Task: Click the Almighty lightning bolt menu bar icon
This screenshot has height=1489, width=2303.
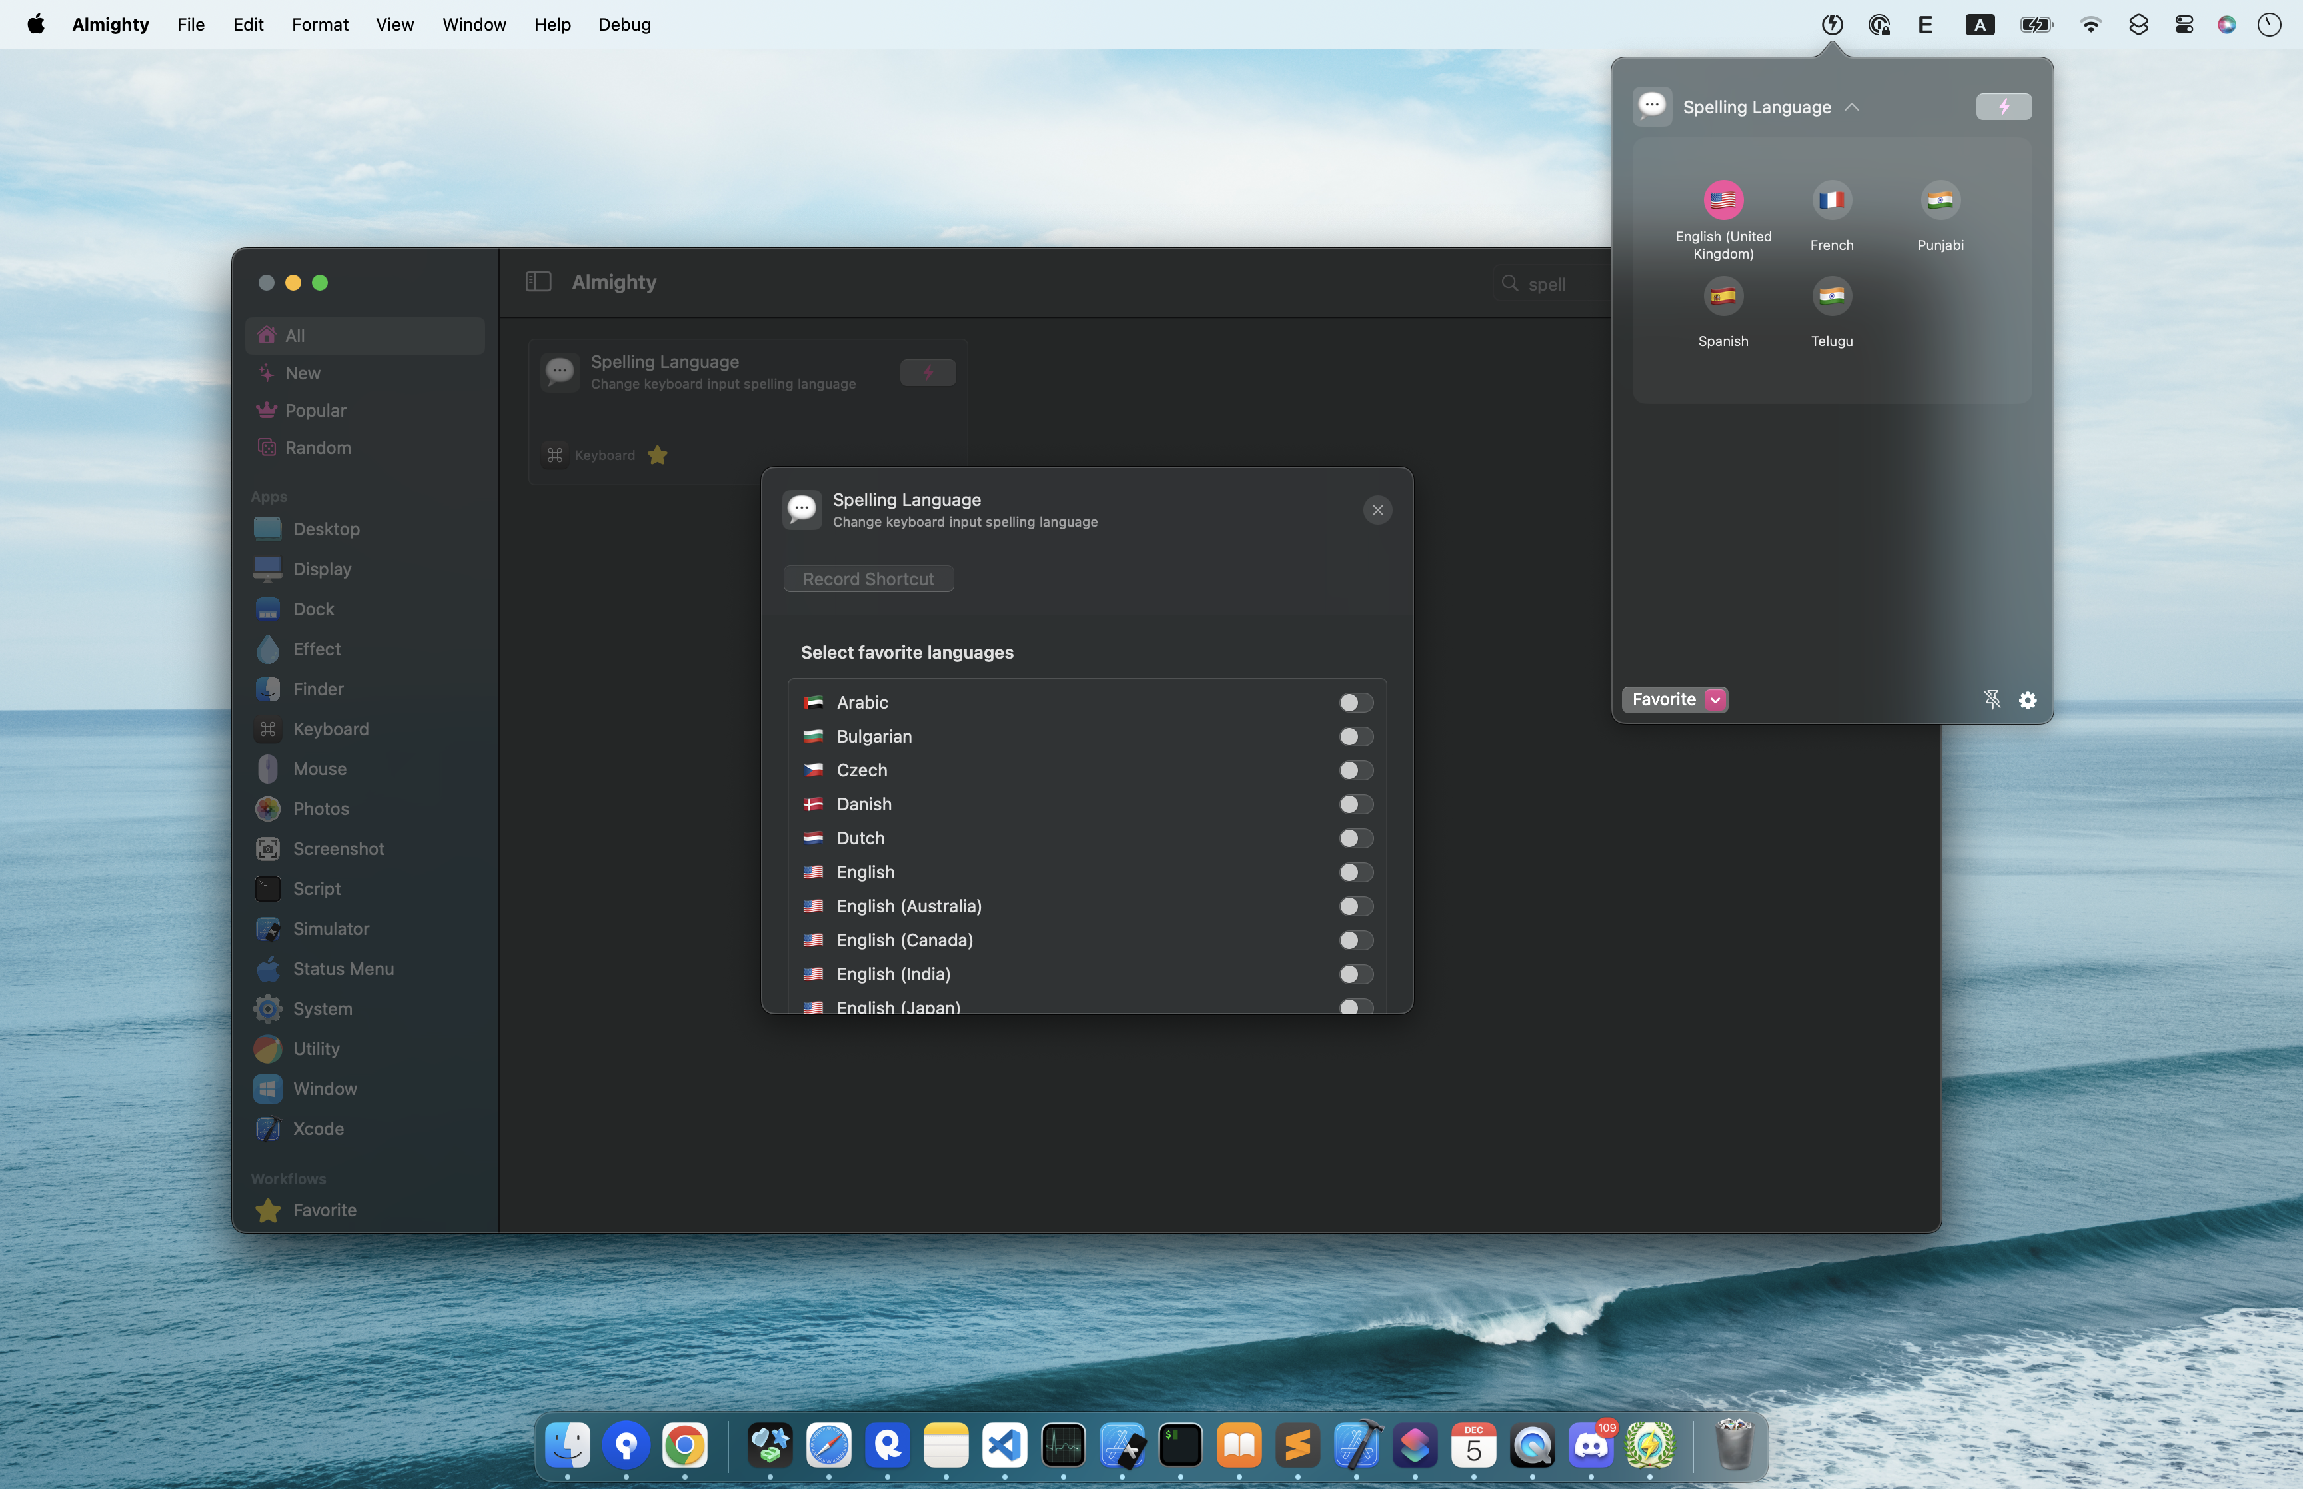Action: point(1831,25)
